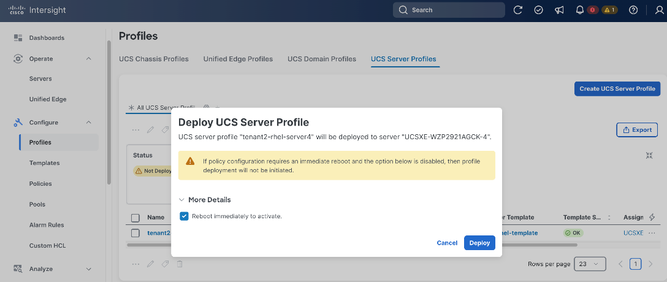This screenshot has width=667, height=282.
Task: Open Alarm Rules in the sidebar
Action: click(47, 224)
